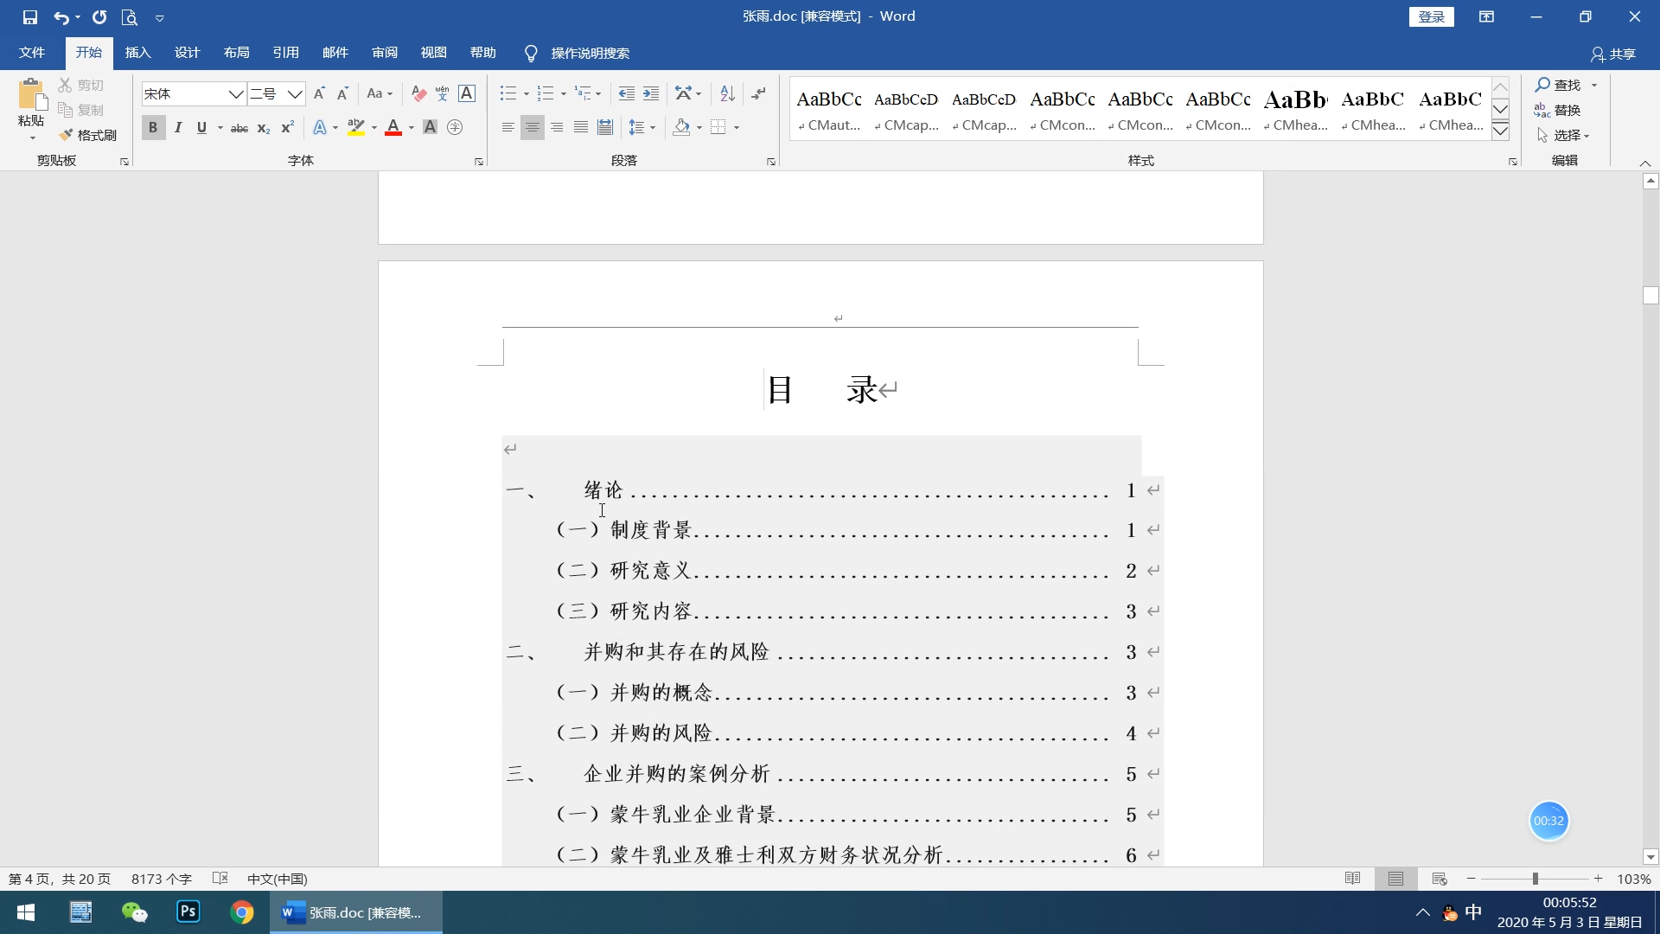Toggle Italic formatting
The width and height of the screenshot is (1660, 934).
tap(177, 128)
